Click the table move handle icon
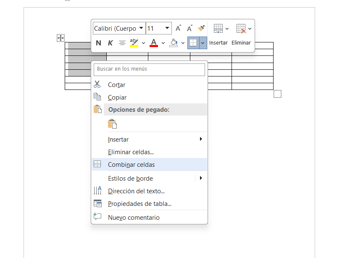This screenshot has height=258, width=337. [x=61, y=38]
